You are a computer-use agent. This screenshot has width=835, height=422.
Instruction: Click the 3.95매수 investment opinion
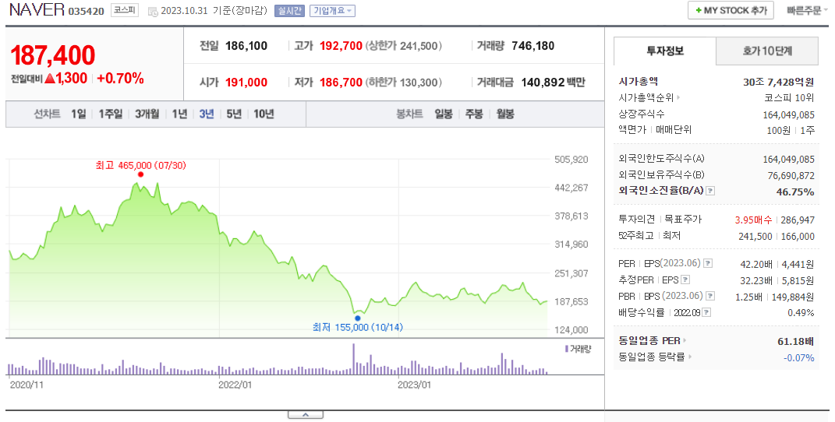tap(753, 220)
